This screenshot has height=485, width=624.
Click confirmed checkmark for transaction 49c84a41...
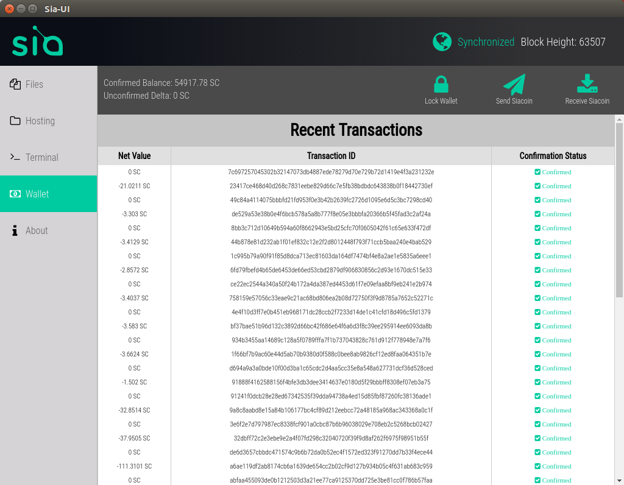click(537, 200)
